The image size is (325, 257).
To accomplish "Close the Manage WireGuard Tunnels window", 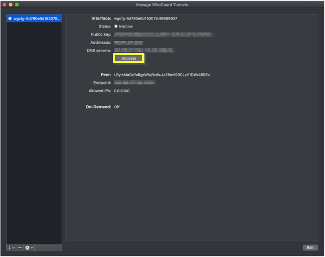I will click(5, 4).
